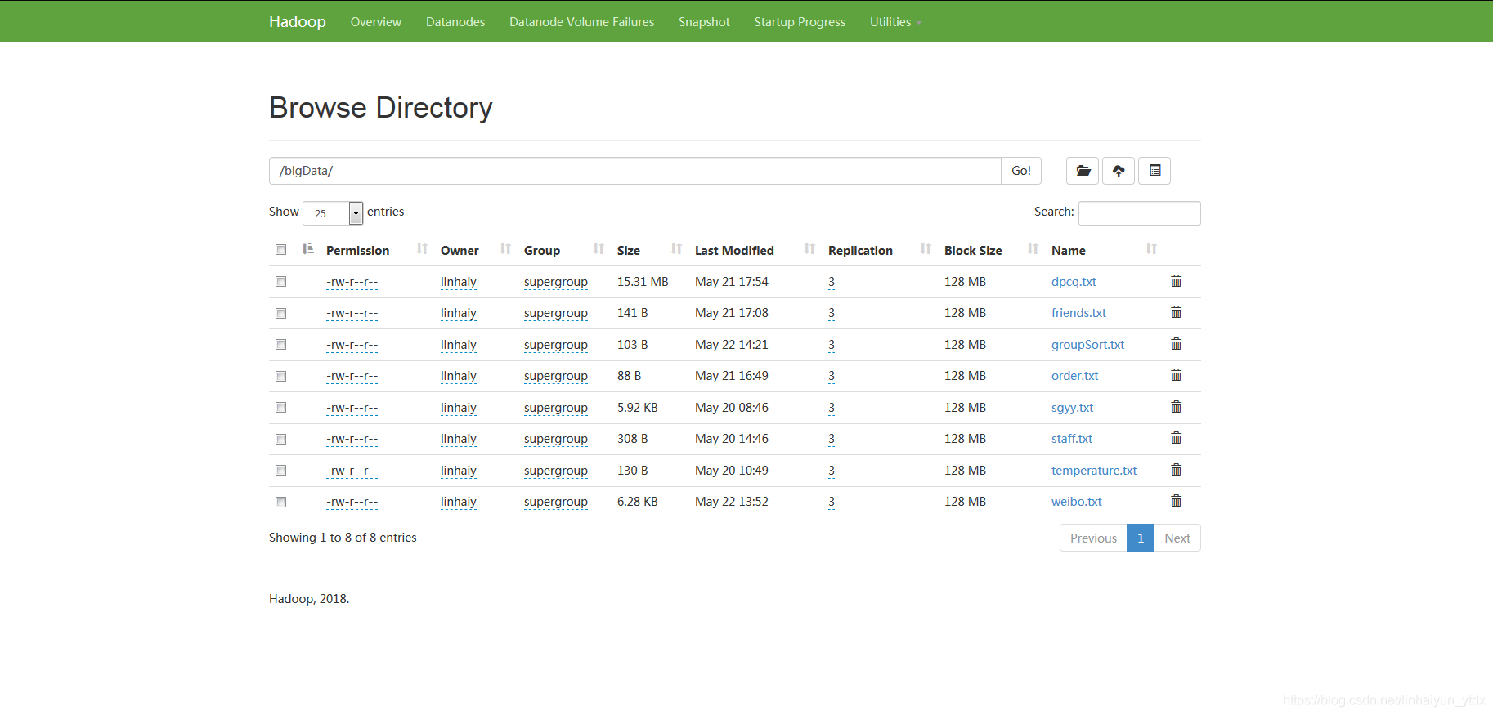1493x715 pixels.
Task: Check the box for dpcq.txt row
Action: point(280,282)
